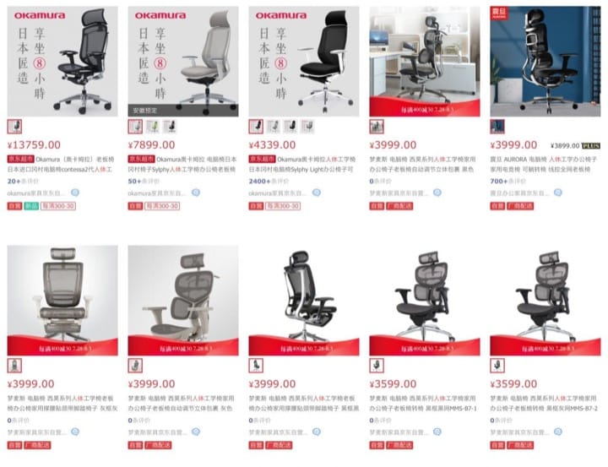Click 每满300-30 promo tag under ¥13759 chair
Viewport: 608px width, 467px height.
pyautogui.click(x=58, y=206)
